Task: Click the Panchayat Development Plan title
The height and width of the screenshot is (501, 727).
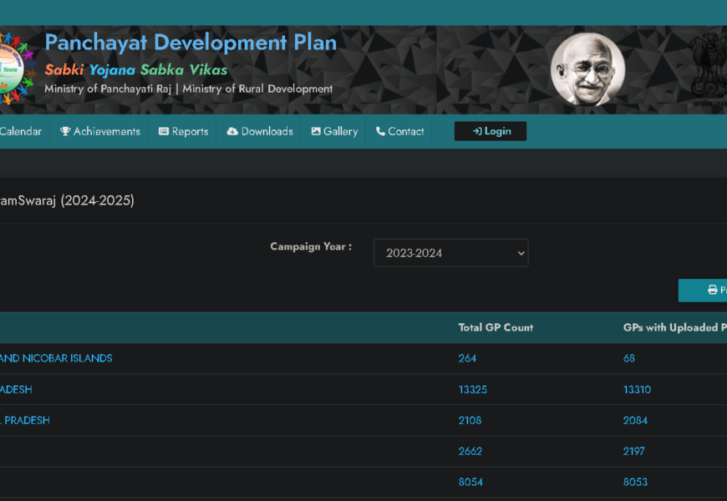Action: click(191, 43)
